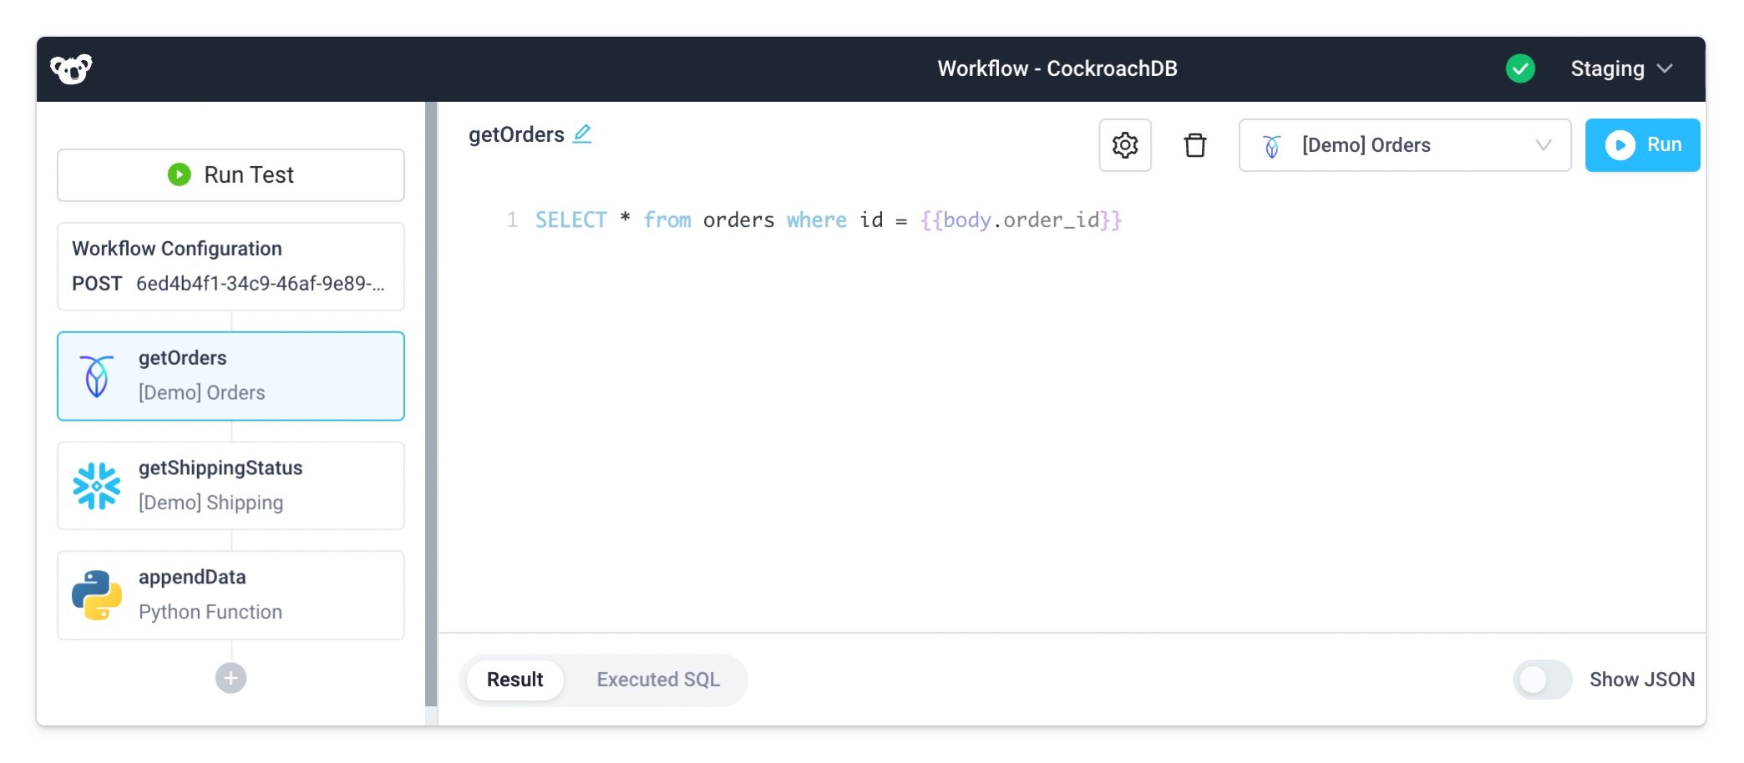This screenshot has height=763, width=1744.
Task: Run the getOrders query
Action: pos(1642,144)
